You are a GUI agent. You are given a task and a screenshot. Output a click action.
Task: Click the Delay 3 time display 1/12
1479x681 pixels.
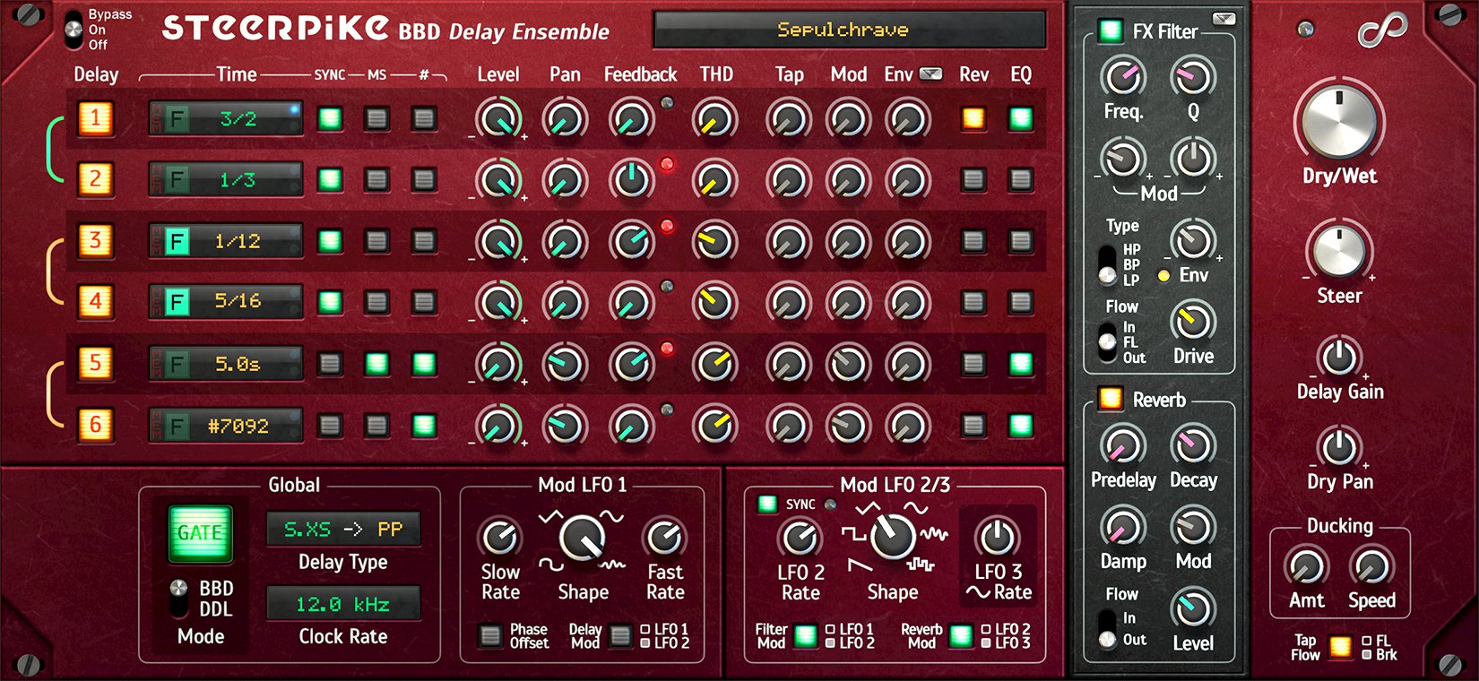pos(238,241)
